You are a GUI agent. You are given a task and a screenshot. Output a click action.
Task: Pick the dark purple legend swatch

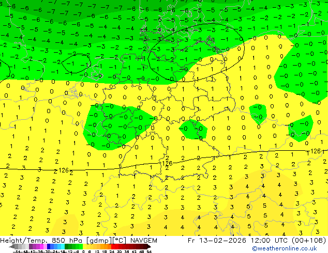coord(31,246)
